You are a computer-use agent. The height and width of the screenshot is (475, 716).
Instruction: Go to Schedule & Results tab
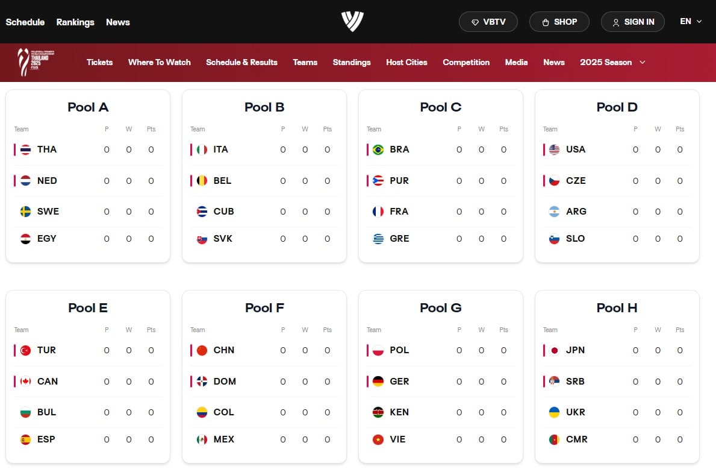point(241,62)
